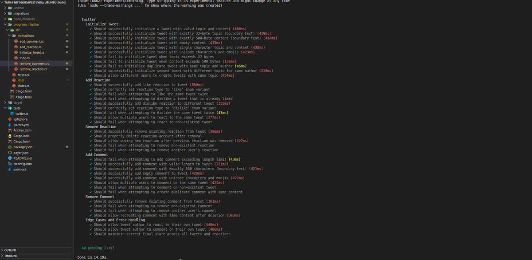Viewport: 532px width, 260px height.
Task: Click the braces icon for payer.json
Action: point(10,153)
